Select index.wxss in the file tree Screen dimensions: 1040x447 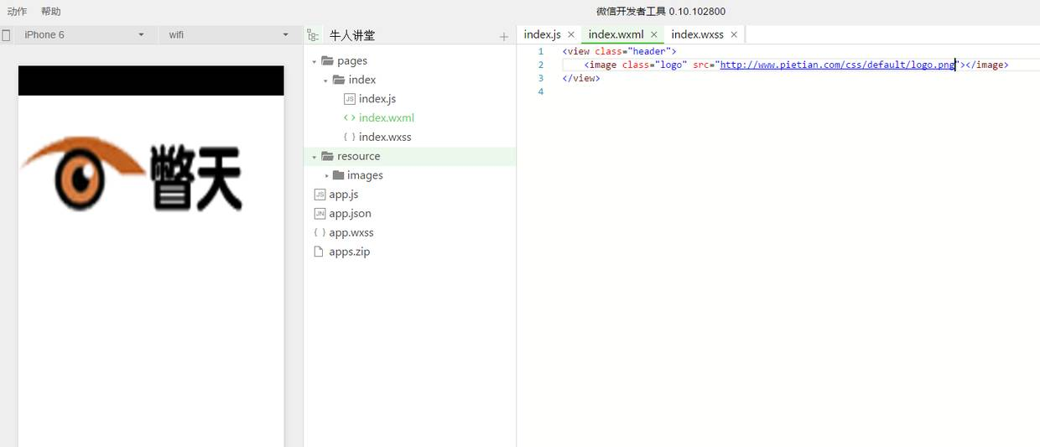pos(385,138)
